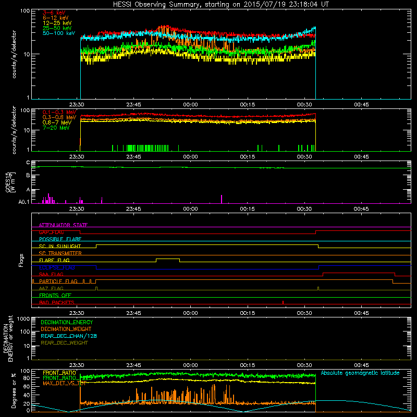Click the 0.8-7 MeV legend entry

(57, 122)
